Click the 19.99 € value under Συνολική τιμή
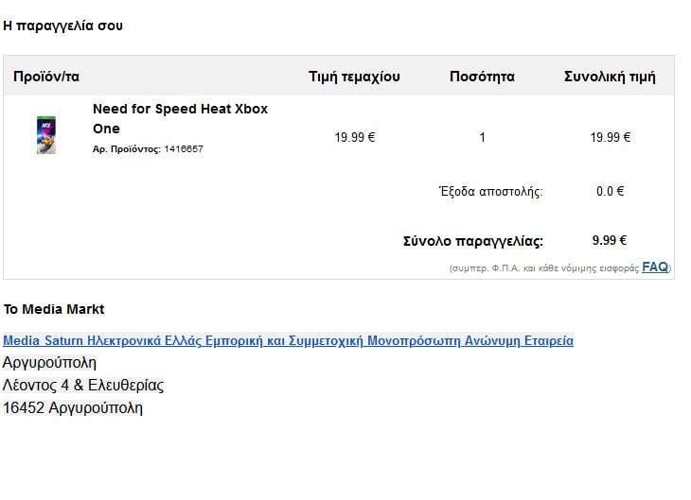The image size is (691, 500). click(x=611, y=137)
